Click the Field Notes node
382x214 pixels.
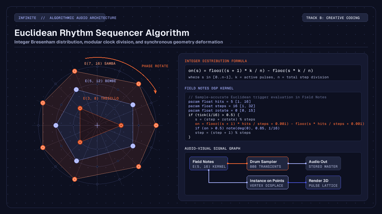click(x=209, y=164)
